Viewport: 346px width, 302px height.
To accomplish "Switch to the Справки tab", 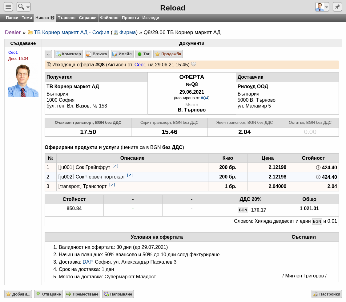I will point(88,18).
